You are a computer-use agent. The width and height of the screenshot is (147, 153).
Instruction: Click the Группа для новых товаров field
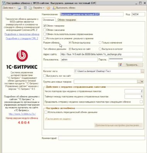pyautogui.click(x=105, y=82)
